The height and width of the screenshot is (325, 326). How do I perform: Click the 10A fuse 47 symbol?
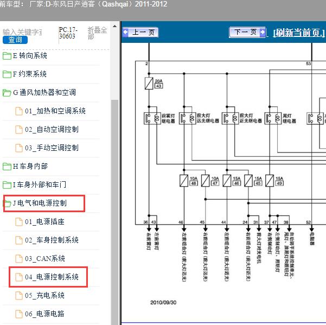206,181
